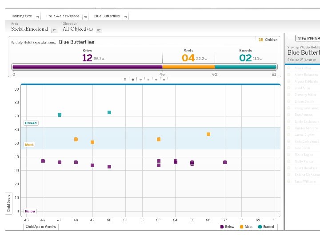Viewport: 320px width, 240px height.
Task: Select the All Objectives text
Action: 78,29
